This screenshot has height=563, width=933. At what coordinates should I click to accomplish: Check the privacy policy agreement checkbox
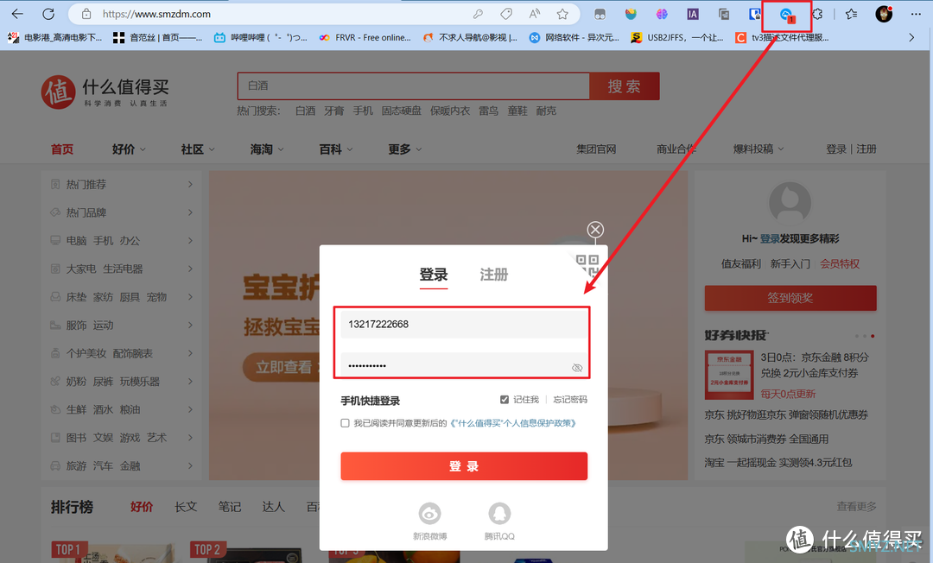(345, 423)
